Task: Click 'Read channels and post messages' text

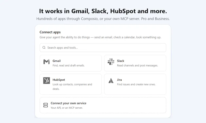Action: coord(138,65)
